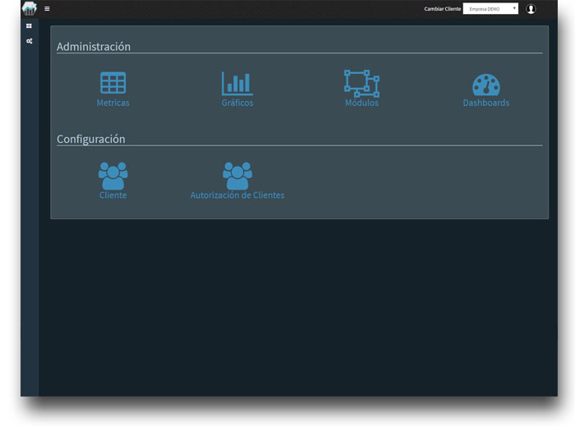Select the Cliente text link
575x427 pixels.
point(113,195)
